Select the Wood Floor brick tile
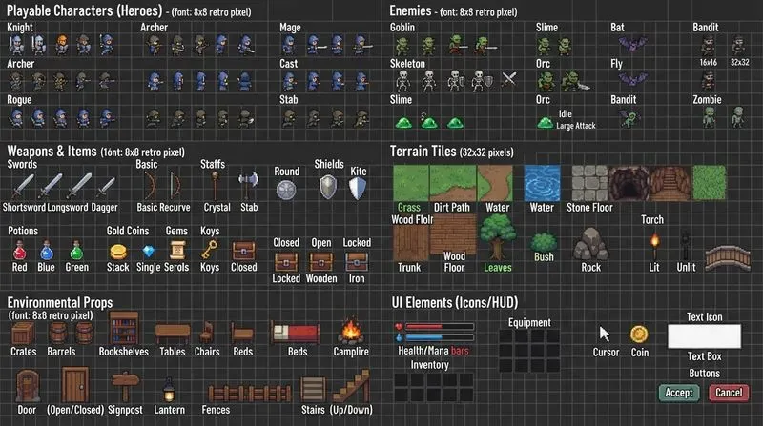 tap(454, 234)
